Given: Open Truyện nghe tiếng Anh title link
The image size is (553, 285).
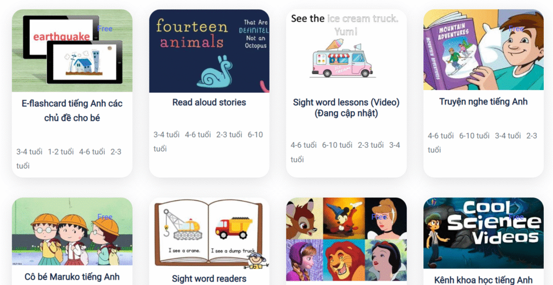Looking at the screenshot, I should point(483,102).
